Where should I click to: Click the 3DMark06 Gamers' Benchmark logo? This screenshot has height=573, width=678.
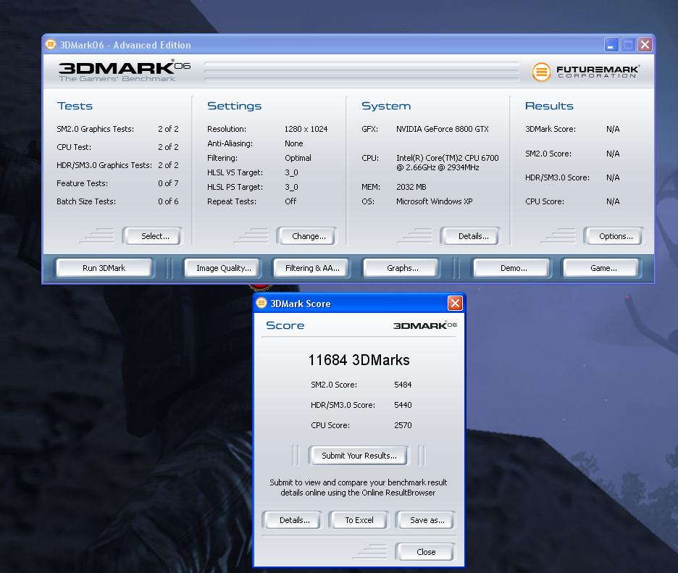(124, 71)
